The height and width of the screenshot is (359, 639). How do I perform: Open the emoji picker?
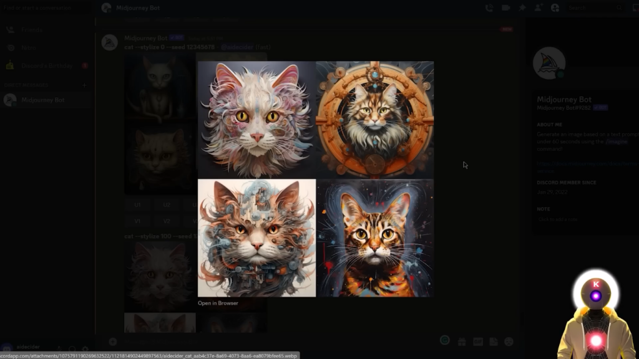point(509,342)
